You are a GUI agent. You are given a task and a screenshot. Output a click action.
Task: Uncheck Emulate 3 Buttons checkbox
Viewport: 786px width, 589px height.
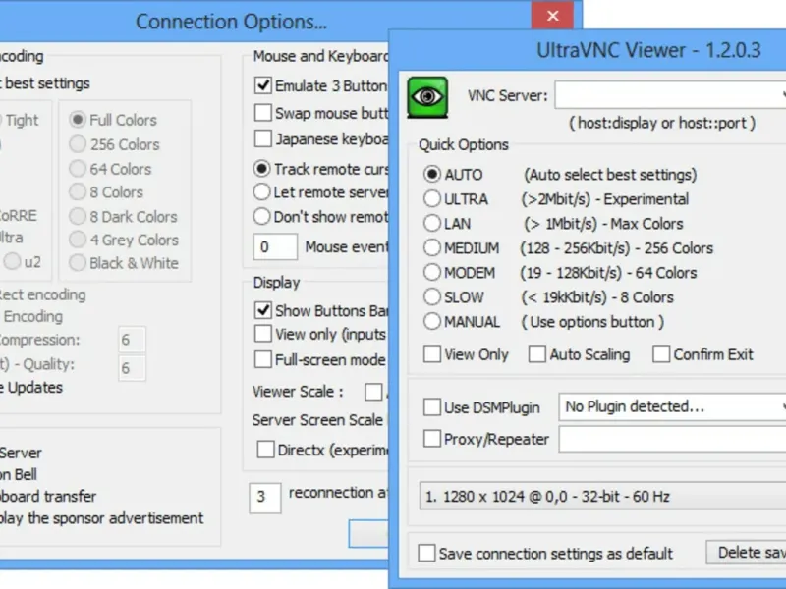[263, 85]
